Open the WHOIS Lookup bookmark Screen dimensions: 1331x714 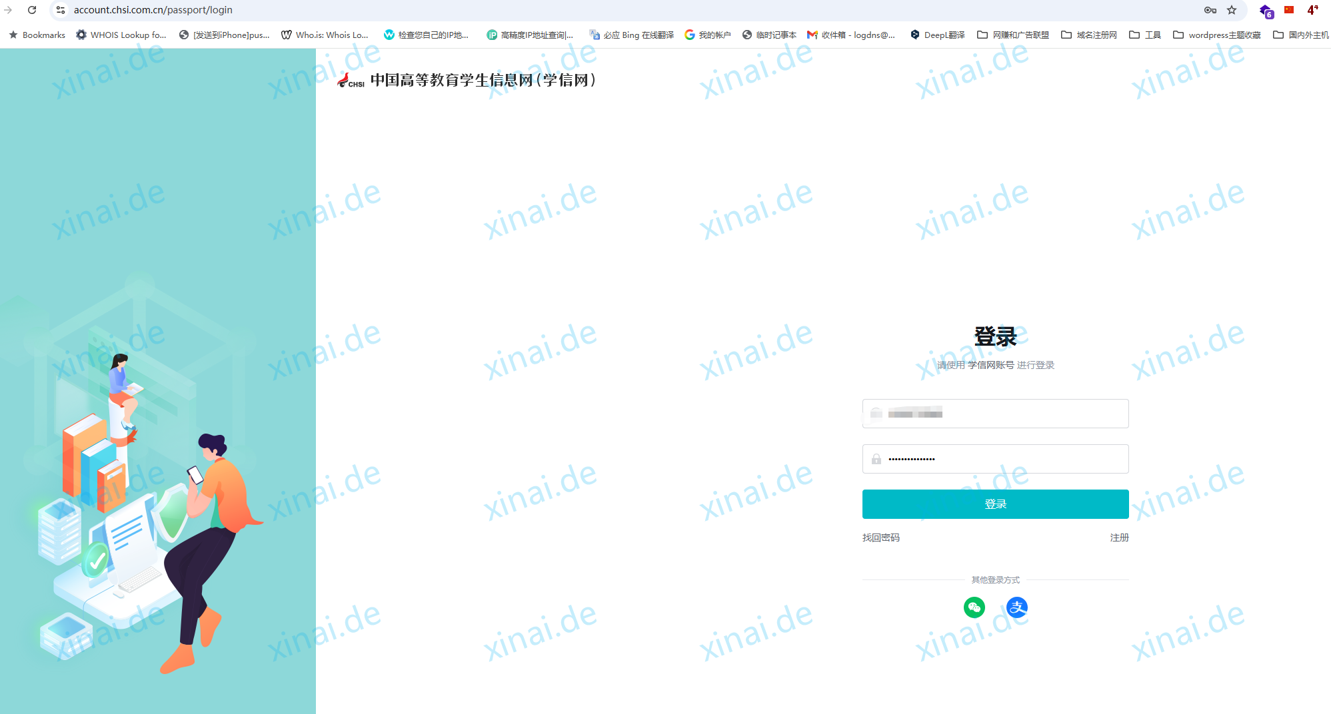[x=121, y=35]
